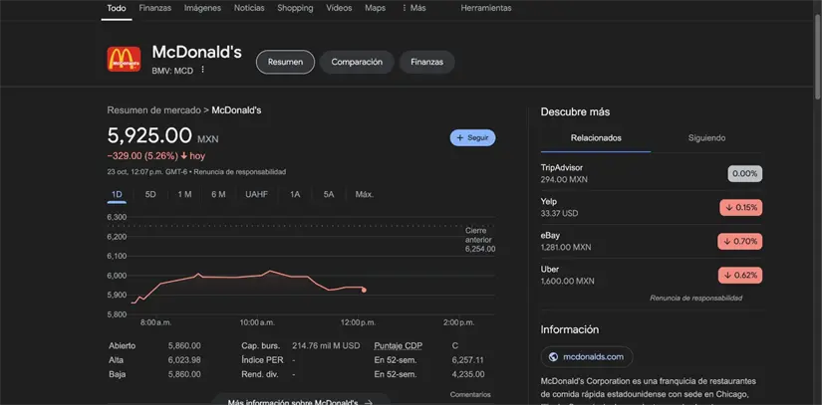
Task: Follow the McDonald's stock with Seguir
Action: coord(472,138)
